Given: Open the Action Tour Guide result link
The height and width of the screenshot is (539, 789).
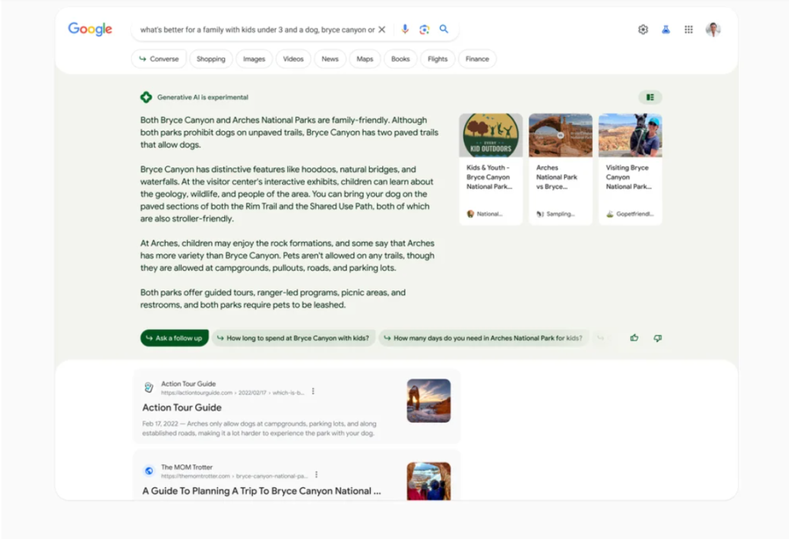Looking at the screenshot, I should coord(182,407).
